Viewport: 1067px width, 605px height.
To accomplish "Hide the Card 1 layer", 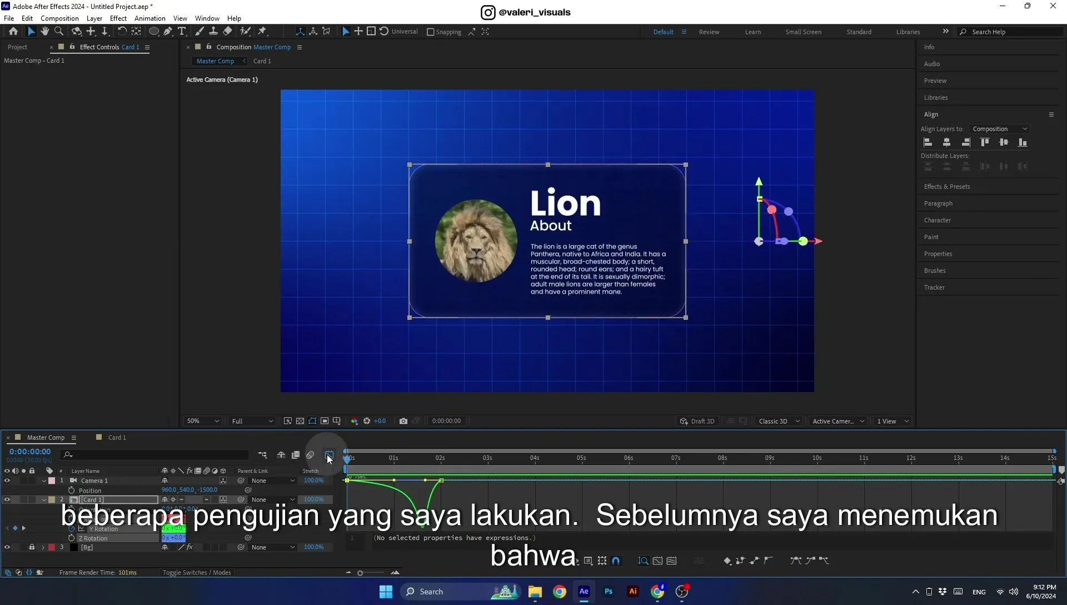I will 7,499.
